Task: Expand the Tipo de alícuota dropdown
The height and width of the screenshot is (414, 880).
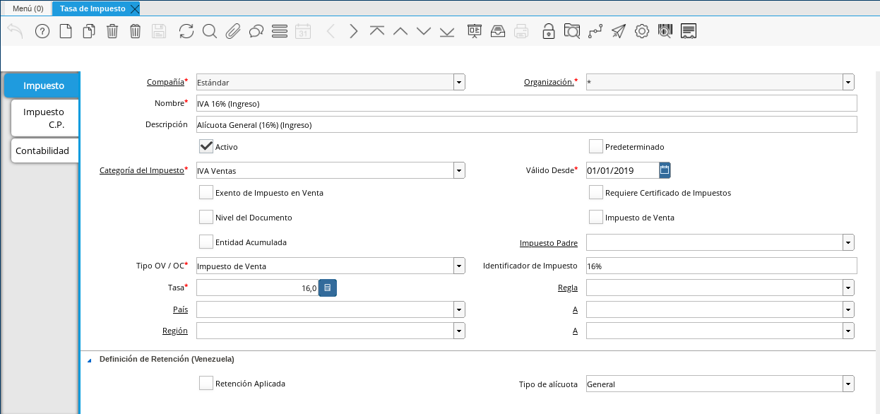Action: click(x=848, y=384)
